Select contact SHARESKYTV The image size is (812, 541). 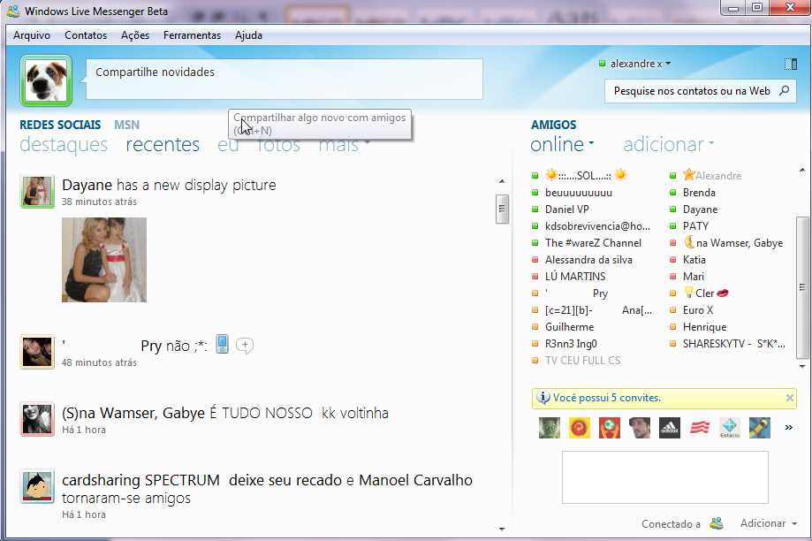tap(733, 344)
